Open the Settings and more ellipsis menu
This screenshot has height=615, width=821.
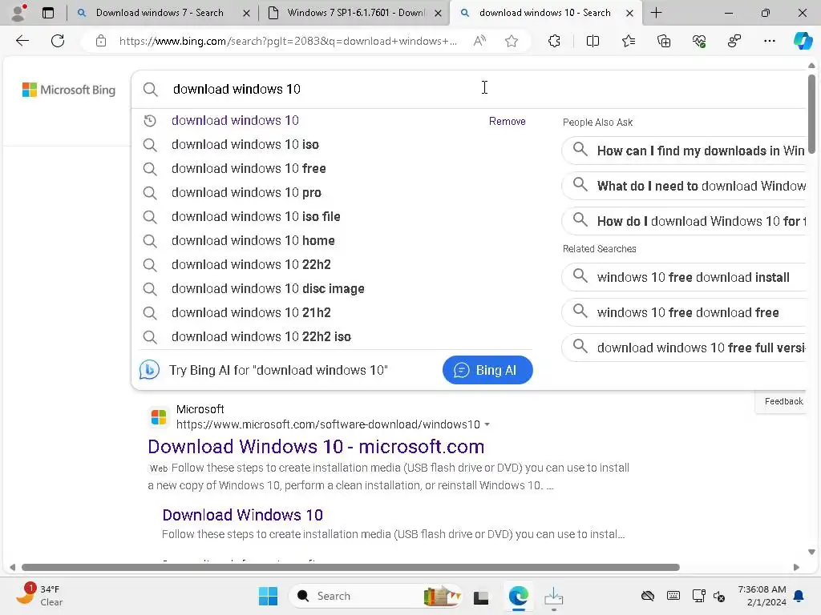click(x=769, y=41)
